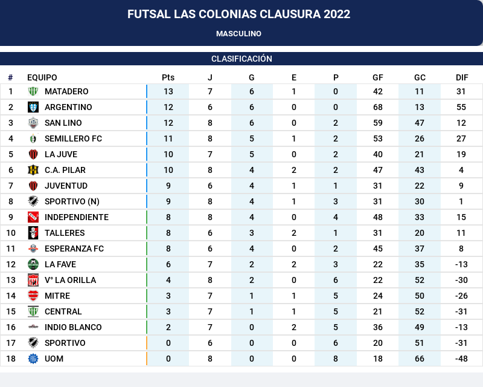483x387 pixels.
Task: Click the UOM gear-shaped team logo
Action: pos(33,359)
